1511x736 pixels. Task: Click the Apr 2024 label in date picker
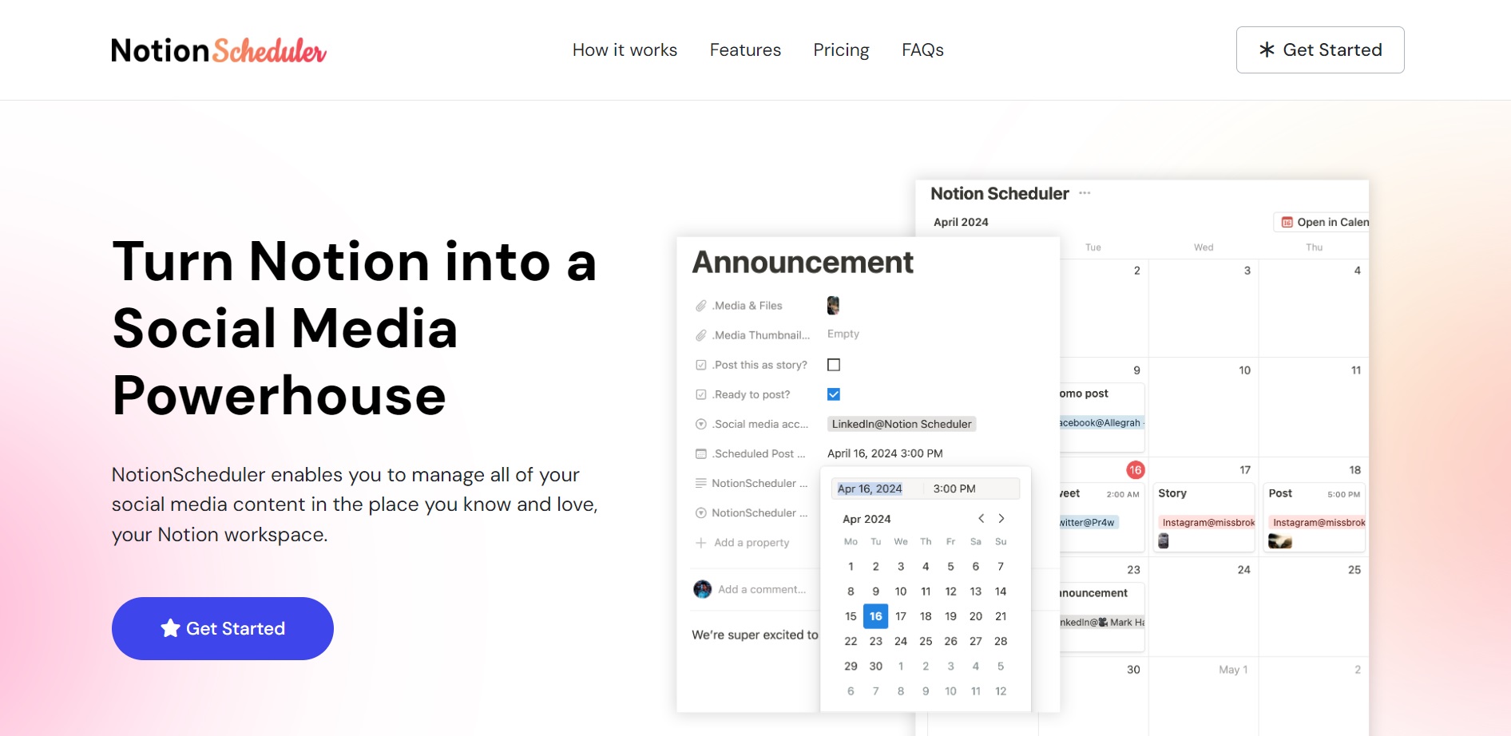867,519
